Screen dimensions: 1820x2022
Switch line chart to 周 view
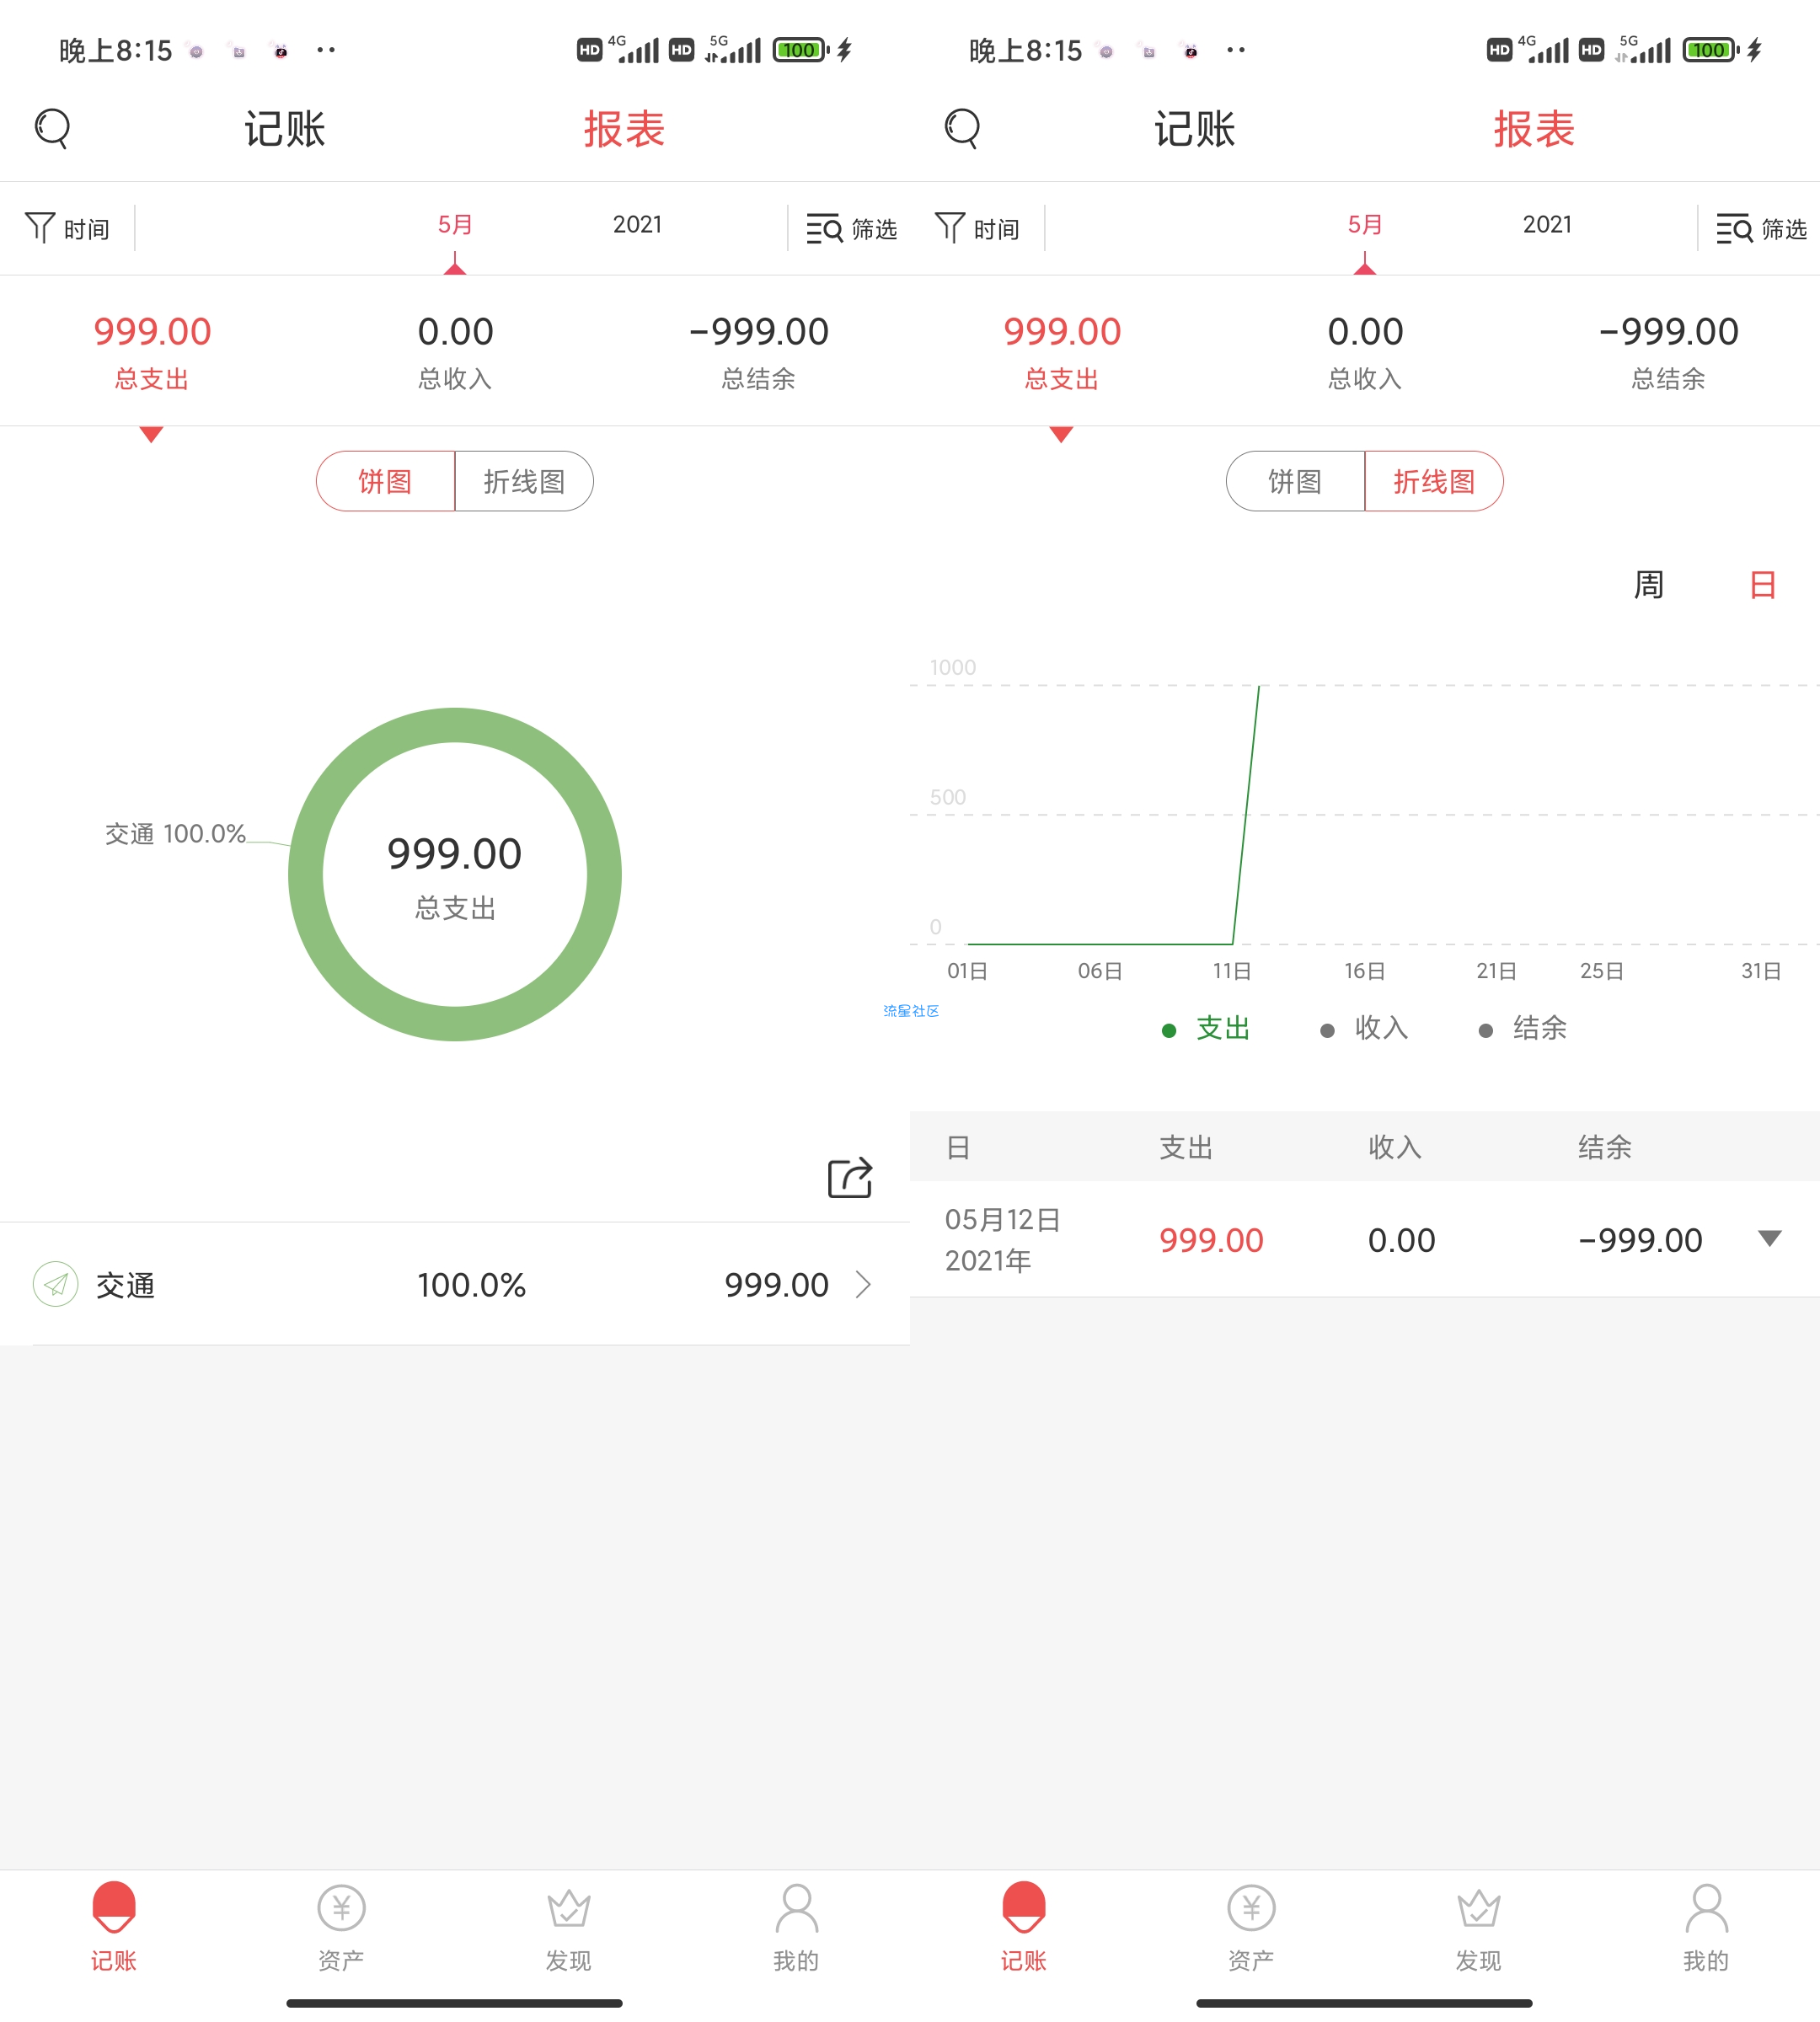[1649, 584]
